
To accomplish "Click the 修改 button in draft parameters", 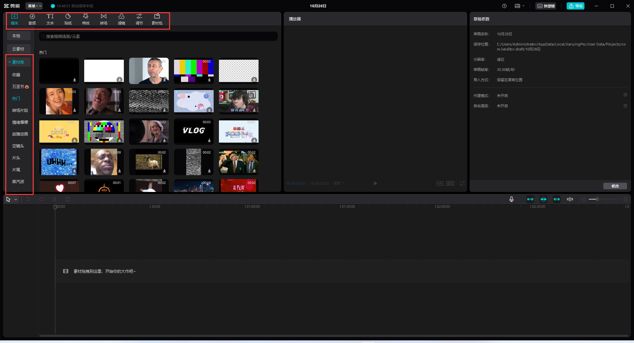I will click(615, 186).
